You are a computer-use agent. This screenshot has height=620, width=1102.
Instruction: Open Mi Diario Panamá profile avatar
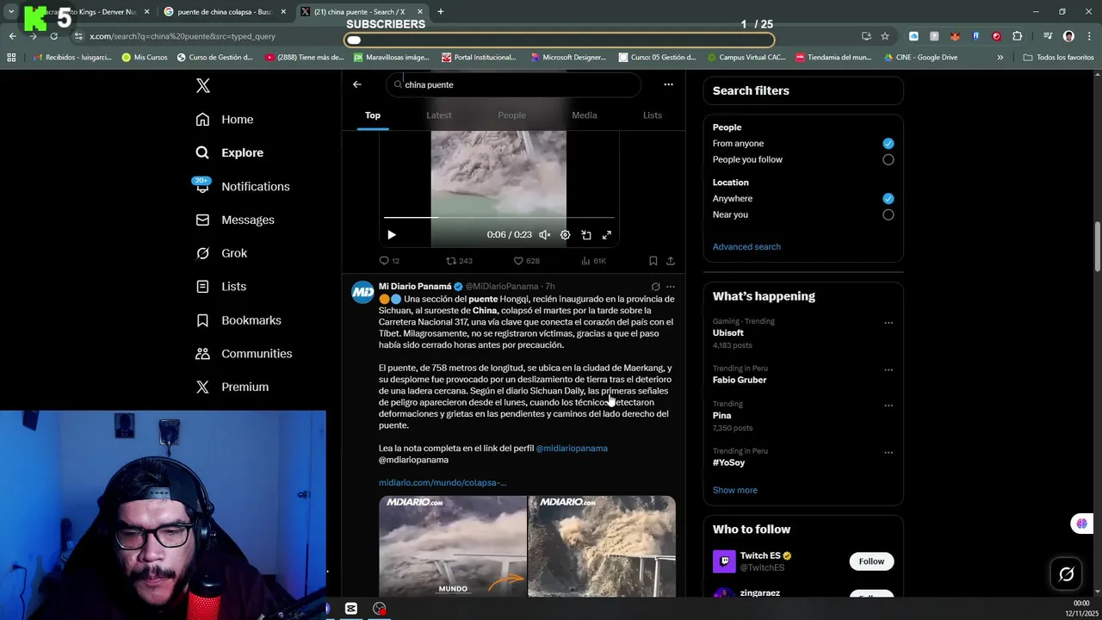click(x=362, y=292)
